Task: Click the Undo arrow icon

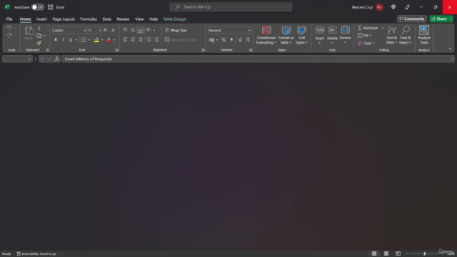Action: click(9, 28)
